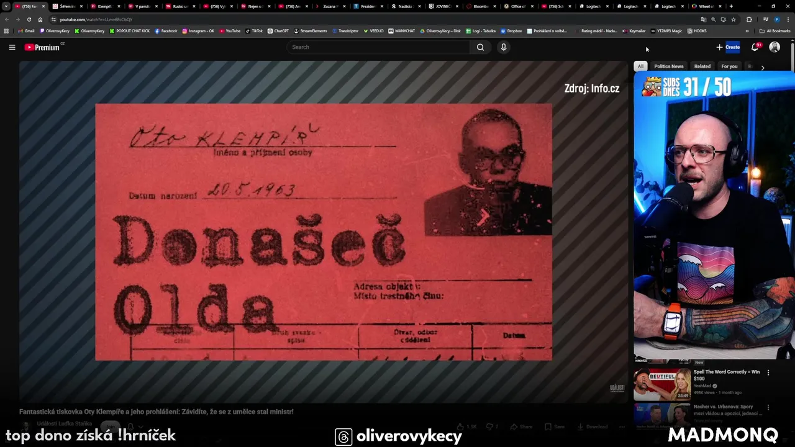Click the media controls icon in toolbar
This screenshot has width=795, height=447.
tap(766, 19)
